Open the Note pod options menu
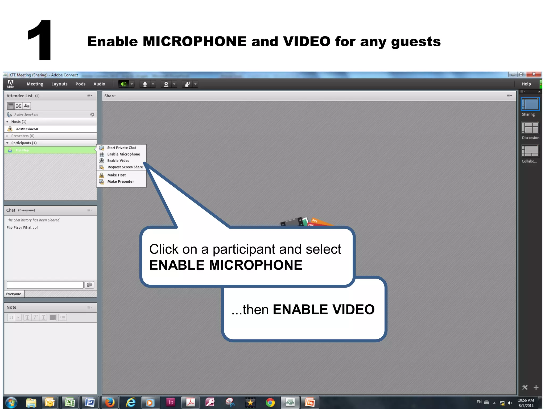Viewport: 545px width, 409px height. 90,307
